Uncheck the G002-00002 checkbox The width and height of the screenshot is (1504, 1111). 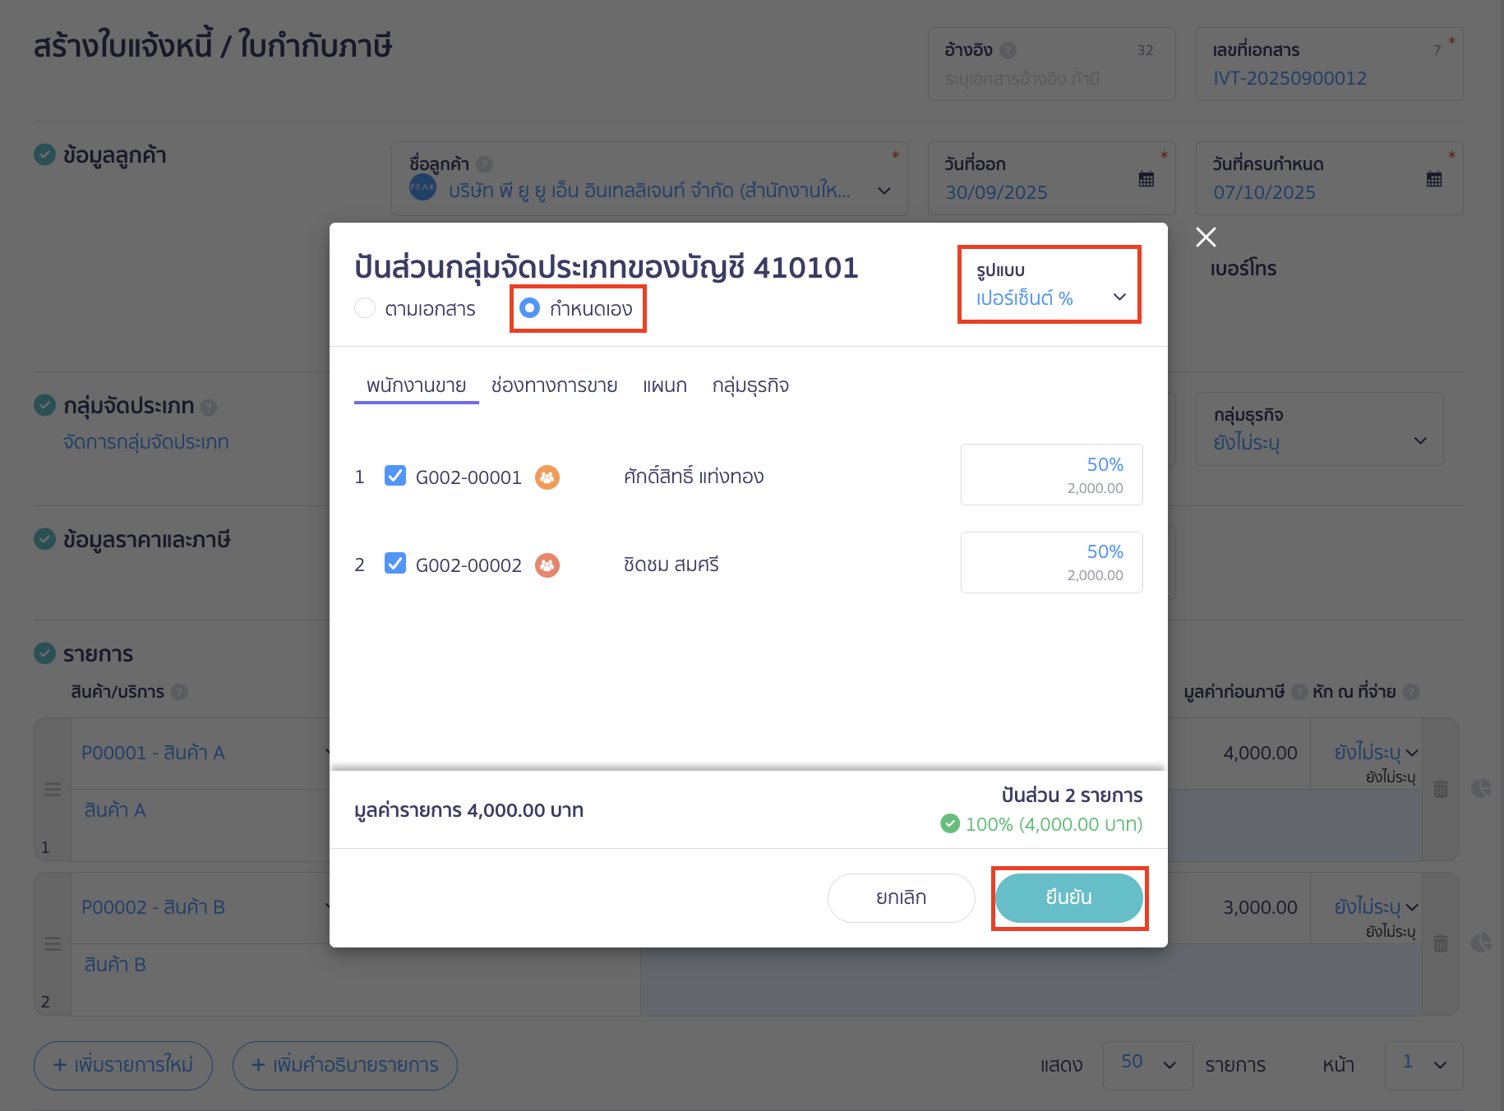point(395,564)
